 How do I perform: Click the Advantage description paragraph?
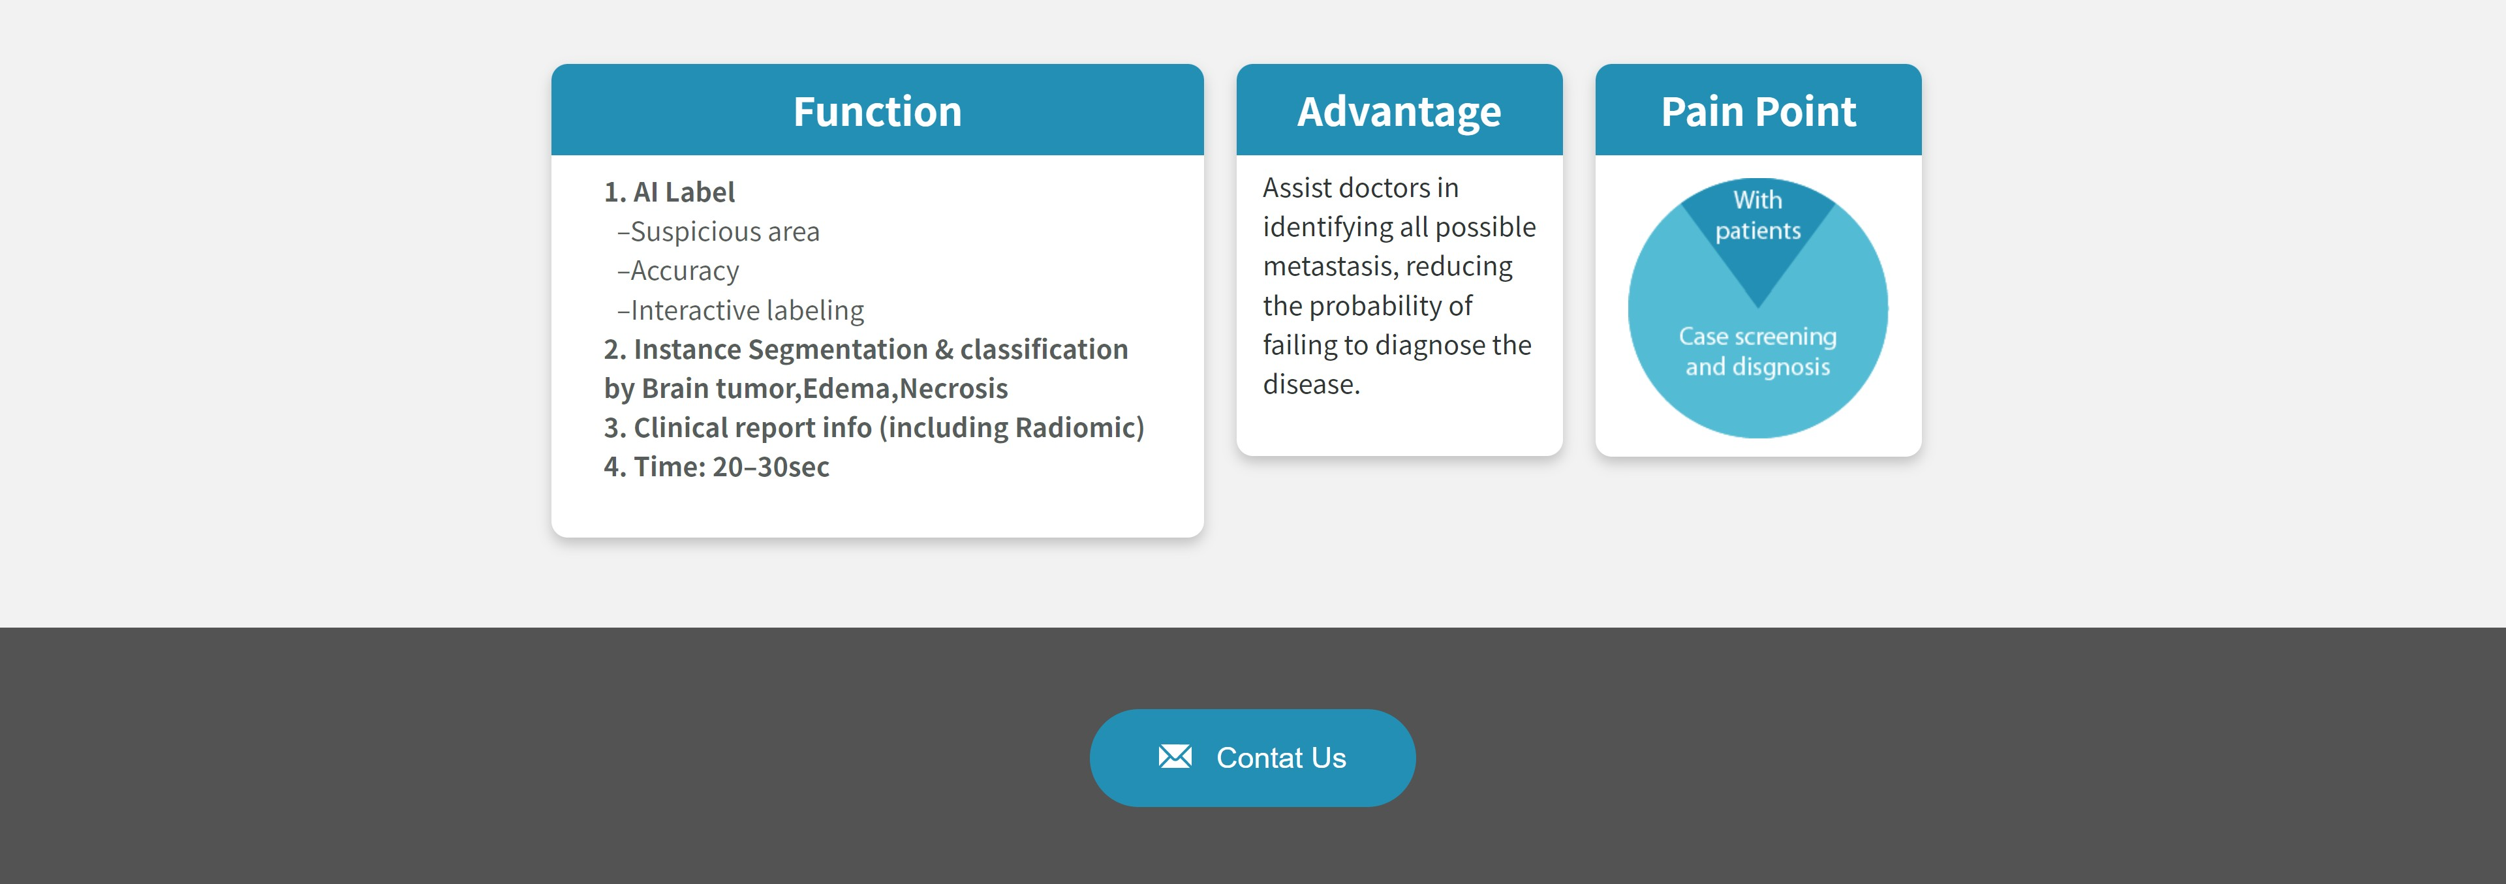tap(1398, 286)
